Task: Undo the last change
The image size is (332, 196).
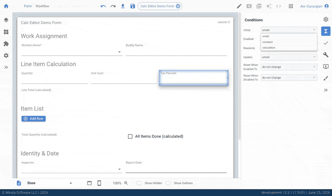Action: tap(103, 6)
